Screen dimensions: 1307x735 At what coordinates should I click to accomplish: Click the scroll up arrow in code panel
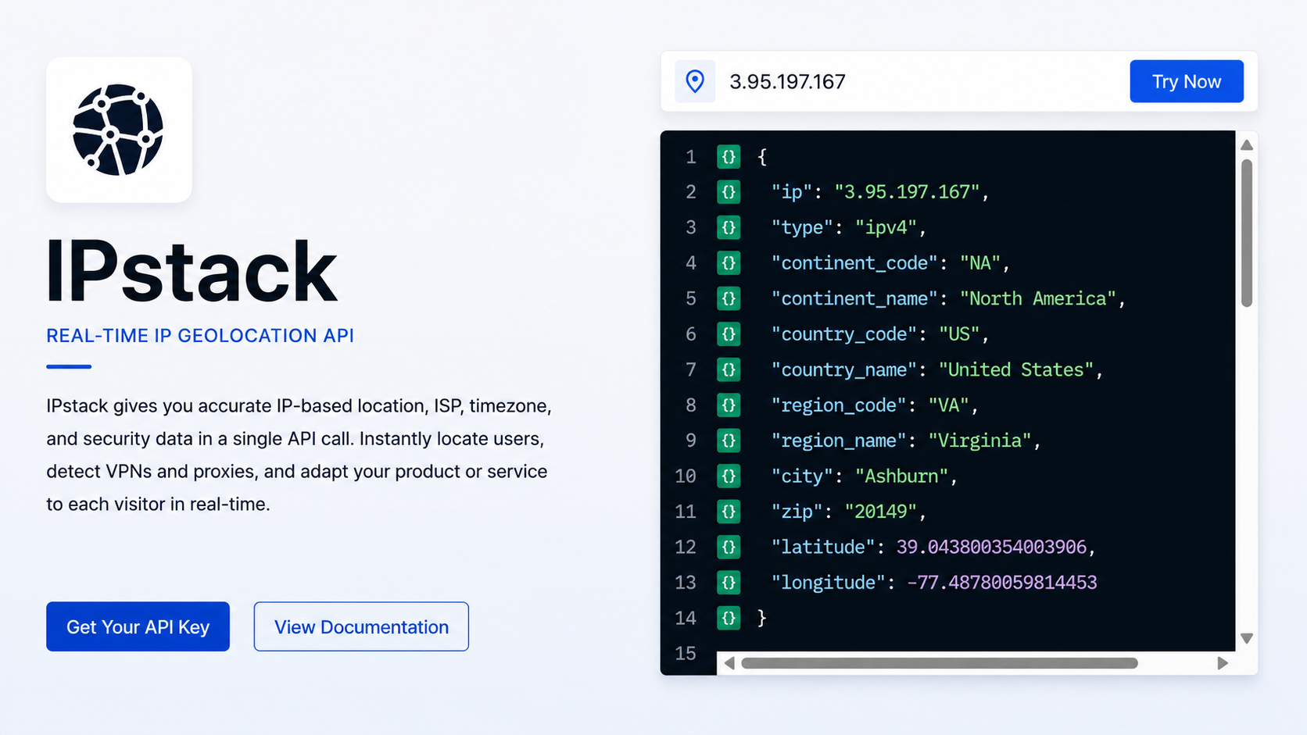(1247, 145)
